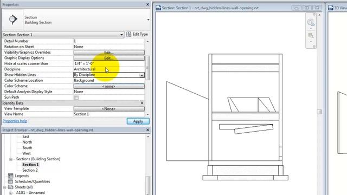The image size is (347, 195).
Task: Click the Section 1 view title bar text
Action: tap(210, 8)
